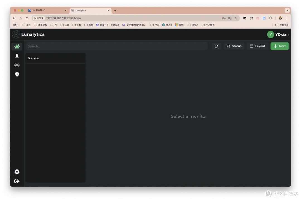Viewport: 301px width, 200px height.
Task: Open notifications with the bell icon
Action: (17, 56)
